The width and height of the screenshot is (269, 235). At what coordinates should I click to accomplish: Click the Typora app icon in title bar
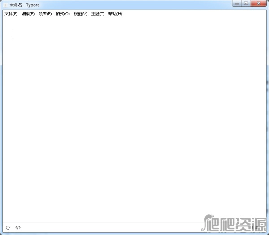(5, 4)
